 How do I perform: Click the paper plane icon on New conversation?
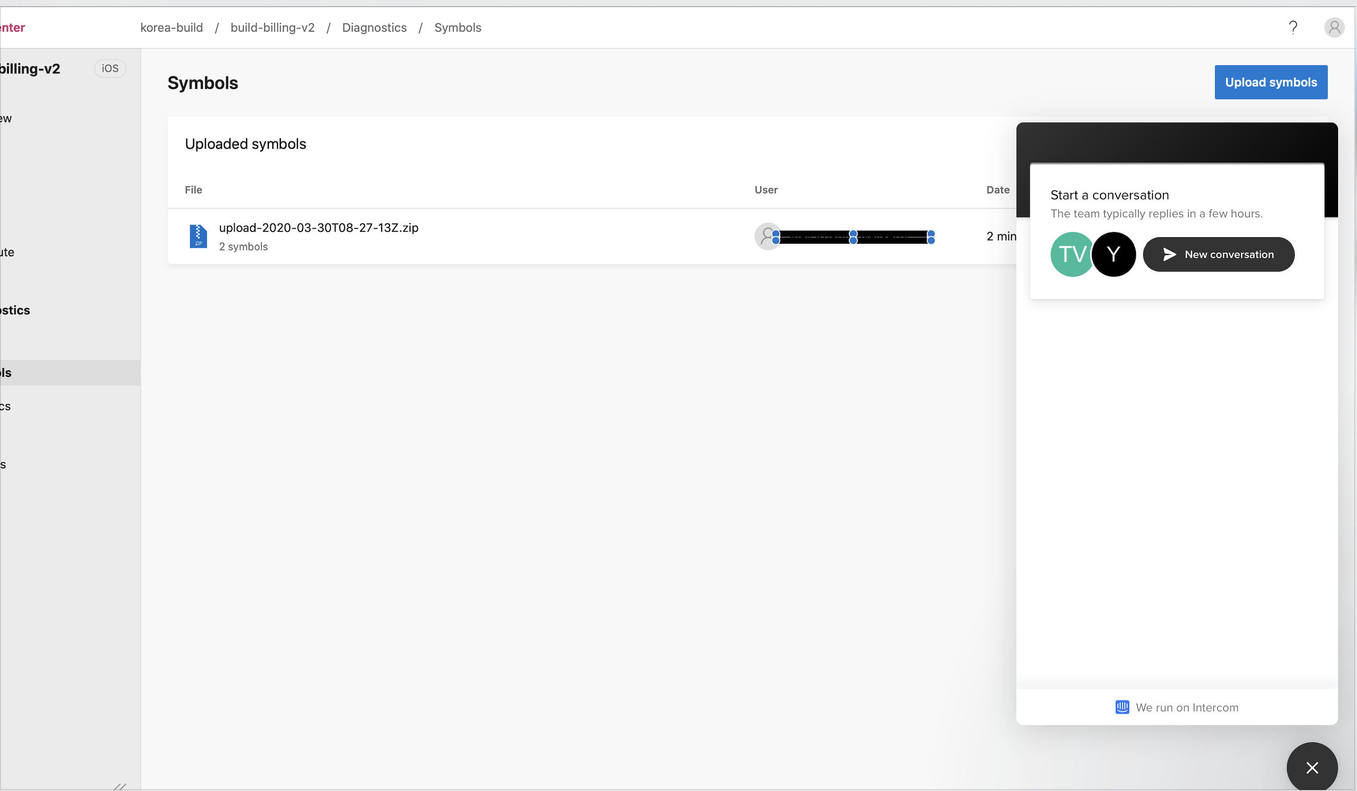[x=1169, y=254]
